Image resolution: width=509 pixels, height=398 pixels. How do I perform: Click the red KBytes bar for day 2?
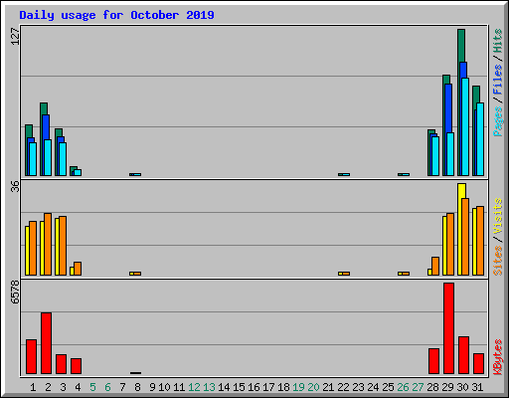click(x=46, y=343)
